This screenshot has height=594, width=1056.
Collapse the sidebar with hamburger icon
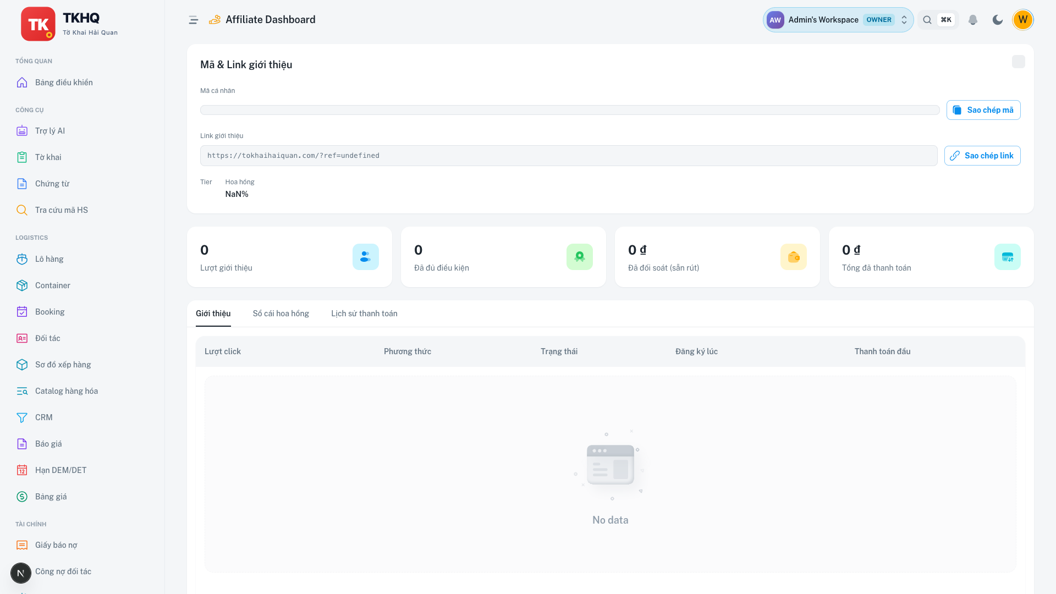(x=193, y=20)
